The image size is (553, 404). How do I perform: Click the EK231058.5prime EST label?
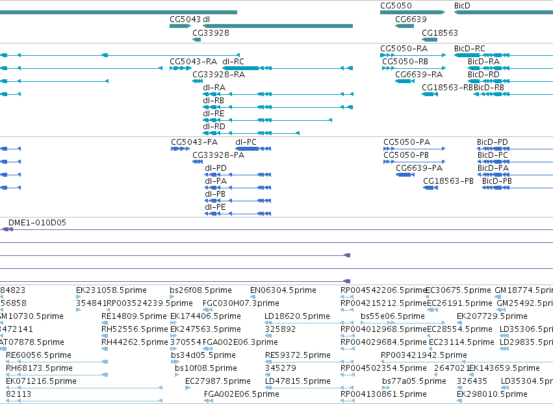(112, 290)
